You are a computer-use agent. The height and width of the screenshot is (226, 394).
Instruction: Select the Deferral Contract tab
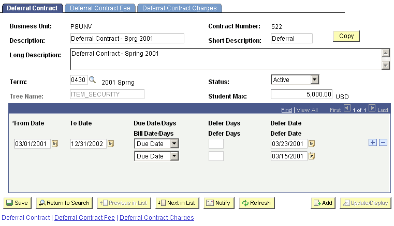[32, 8]
